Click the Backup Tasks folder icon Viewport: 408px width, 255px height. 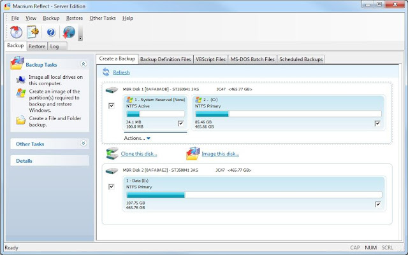coord(17,63)
